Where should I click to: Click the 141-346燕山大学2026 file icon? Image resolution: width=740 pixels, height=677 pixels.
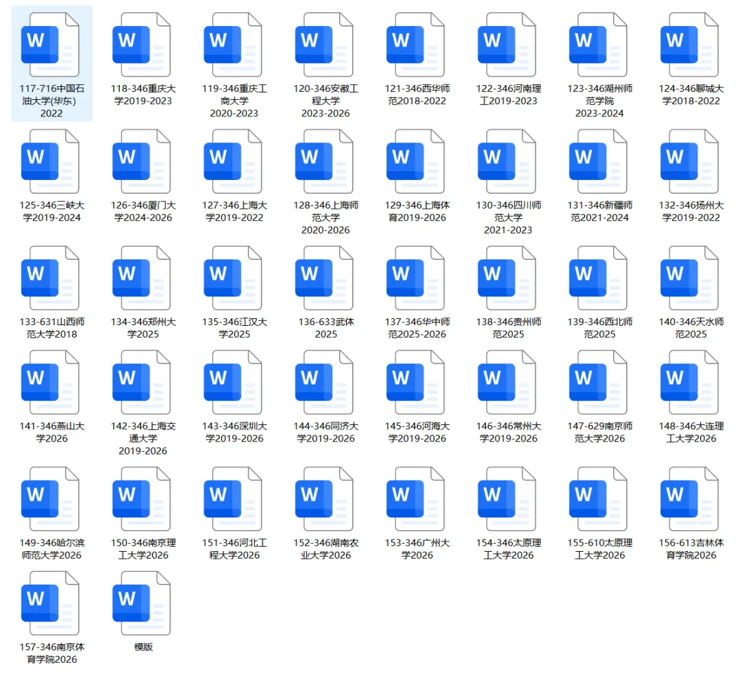[50, 382]
